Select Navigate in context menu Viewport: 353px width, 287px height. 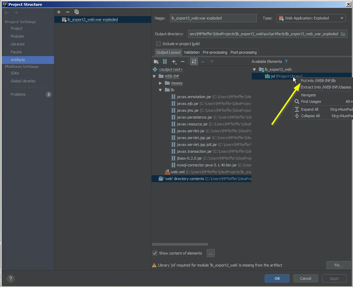tap(323, 95)
